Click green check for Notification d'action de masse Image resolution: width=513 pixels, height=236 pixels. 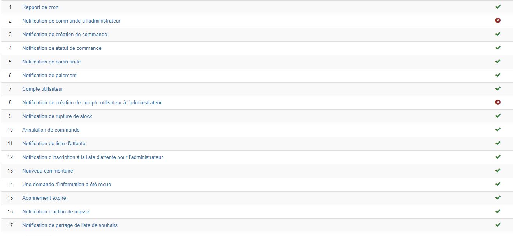pos(497,211)
